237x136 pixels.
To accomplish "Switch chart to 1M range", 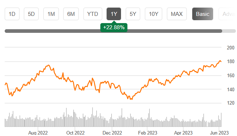I will coord(51,14).
